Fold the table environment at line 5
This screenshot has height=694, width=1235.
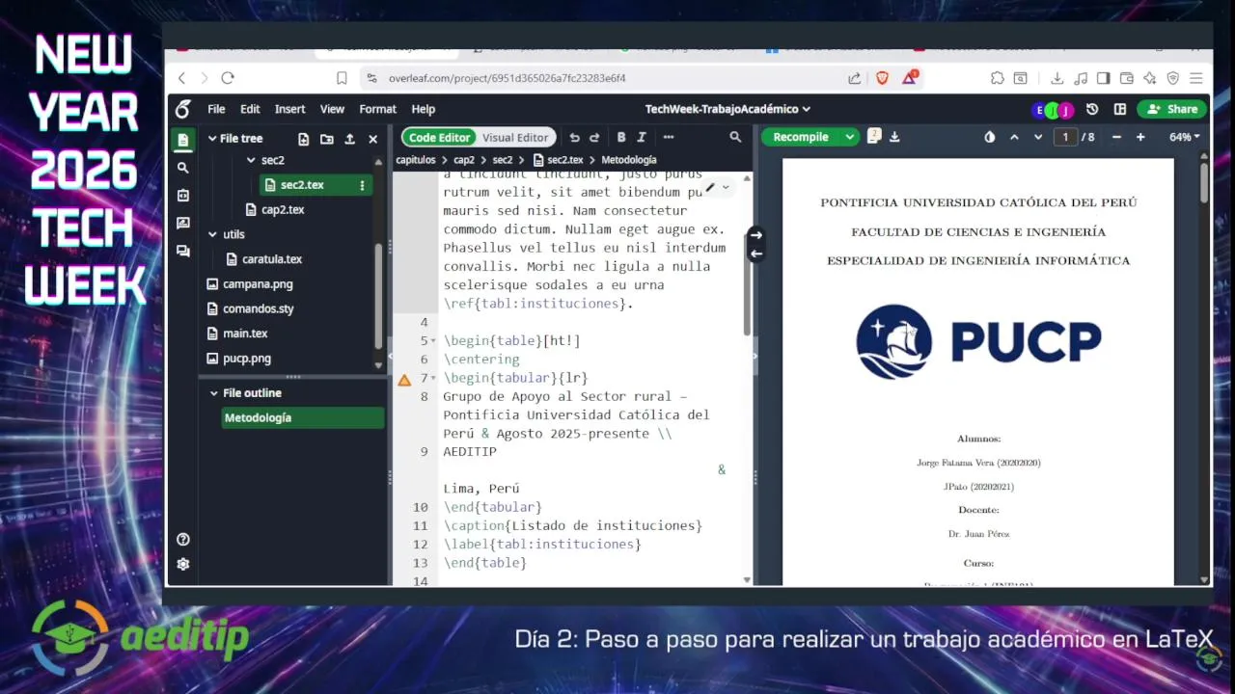(434, 341)
